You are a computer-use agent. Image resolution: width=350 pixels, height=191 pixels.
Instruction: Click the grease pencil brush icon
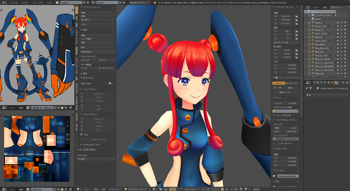(x=274, y=88)
